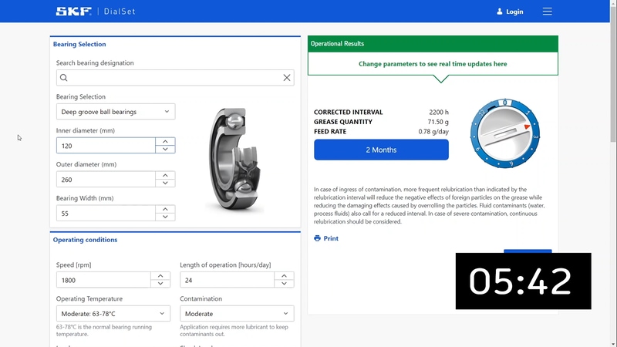Viewport: 617px width, 347px height.
Task: Expand the Operating Temperature dropdown
Action: pos(113,314)
